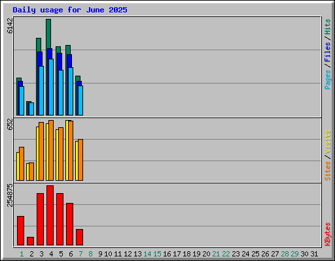Click the cyan Pages bar for day 5
This screenshot has width=335, height=261.
(x=61, y=93)
